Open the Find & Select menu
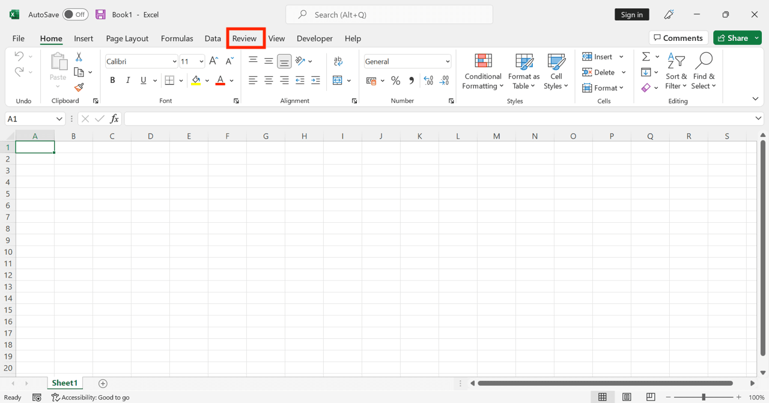Screen dimensions: 769x403 704,71
